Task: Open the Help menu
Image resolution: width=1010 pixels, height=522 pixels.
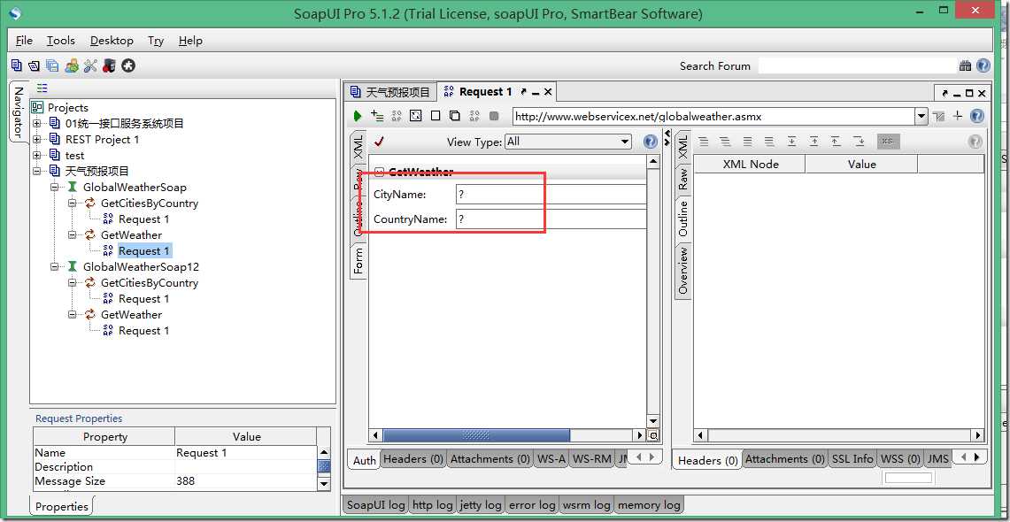Action: click(x=190, y=41)
